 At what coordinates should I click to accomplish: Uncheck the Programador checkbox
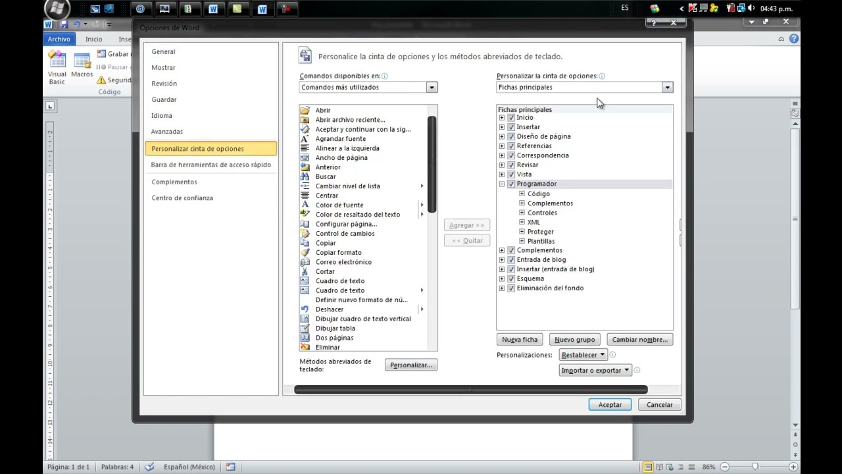pyautogui.click(x=511, y=184)
